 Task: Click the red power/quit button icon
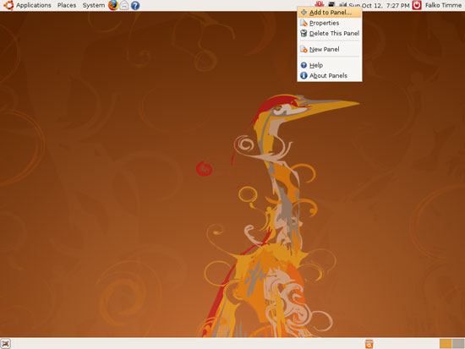point(417,5)
